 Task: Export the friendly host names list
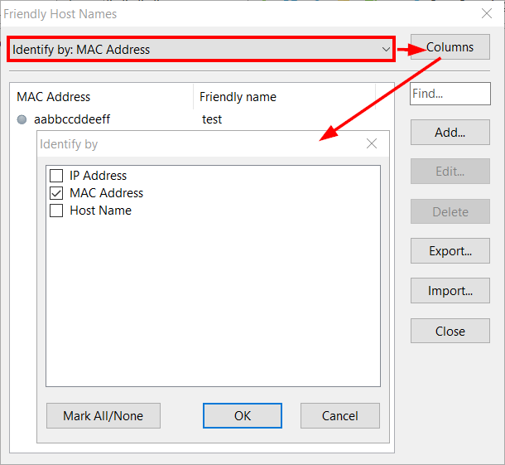coord(450,251)
